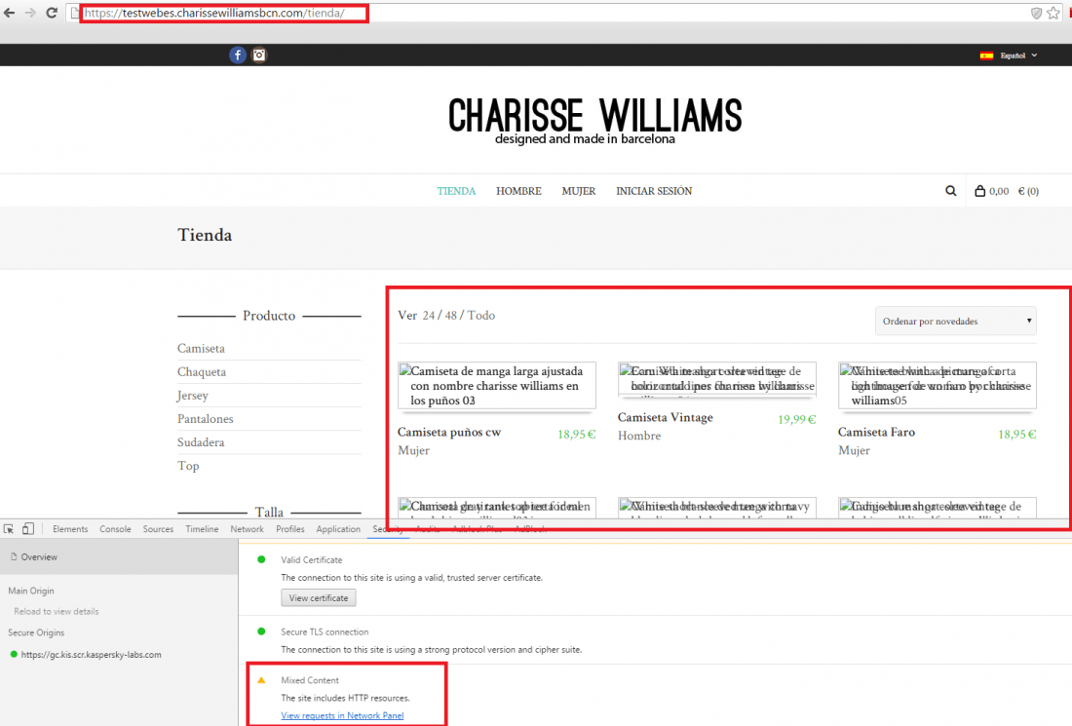Open the Facebook social icon

coord(237,56)
